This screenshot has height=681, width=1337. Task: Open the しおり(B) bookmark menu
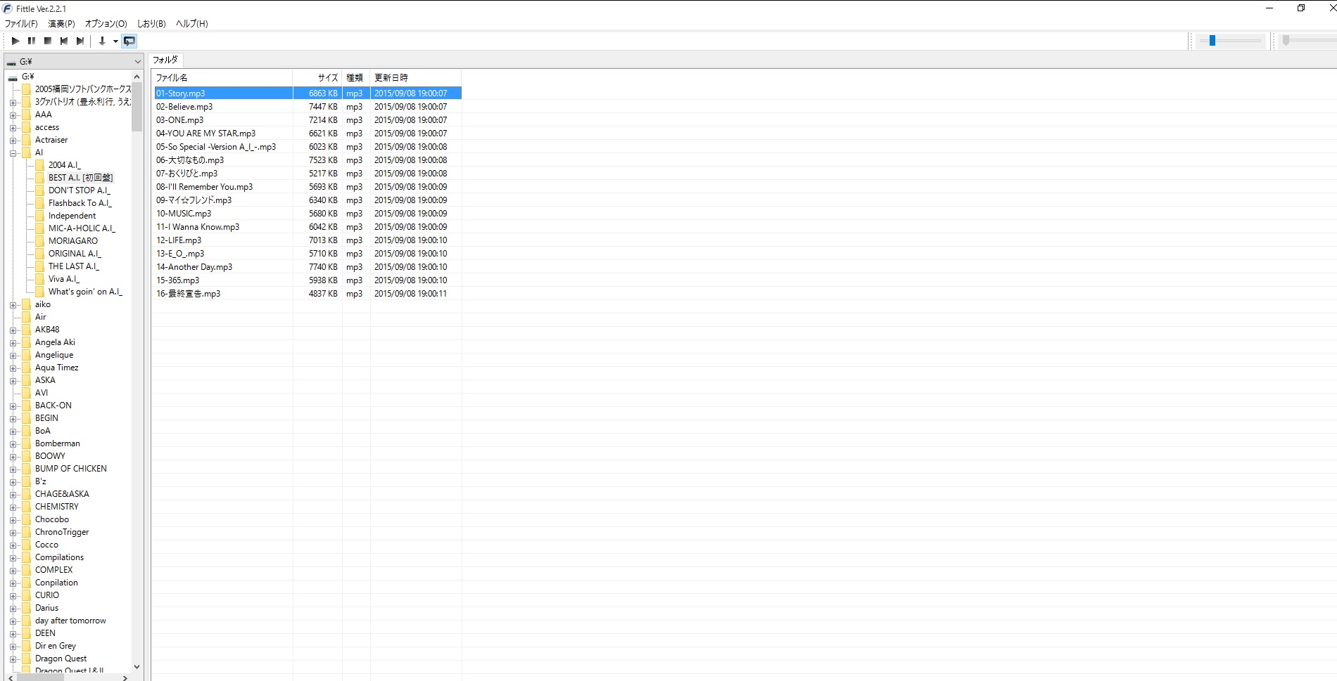(x=151, y=23)
